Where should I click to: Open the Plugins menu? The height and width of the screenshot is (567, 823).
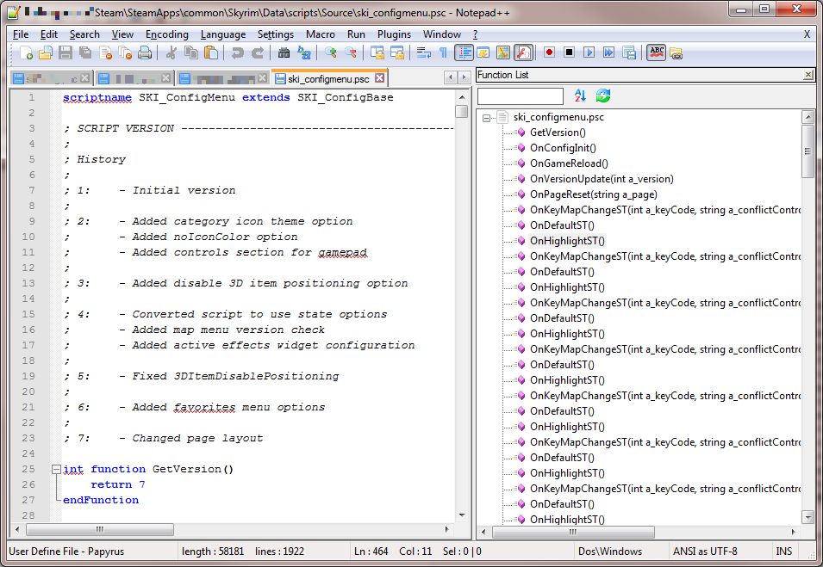pyautogui.click(x=394, y=34)
